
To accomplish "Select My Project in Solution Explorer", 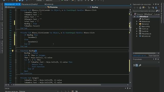I will (x=145, y=19).
